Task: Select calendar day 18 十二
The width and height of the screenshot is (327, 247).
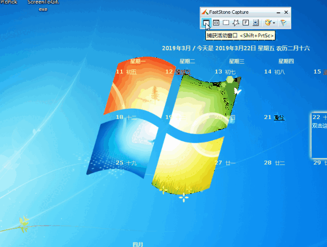Action: (126, 117)
